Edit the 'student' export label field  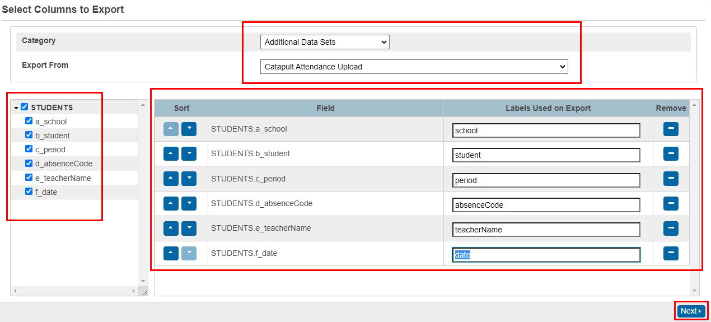546,155
